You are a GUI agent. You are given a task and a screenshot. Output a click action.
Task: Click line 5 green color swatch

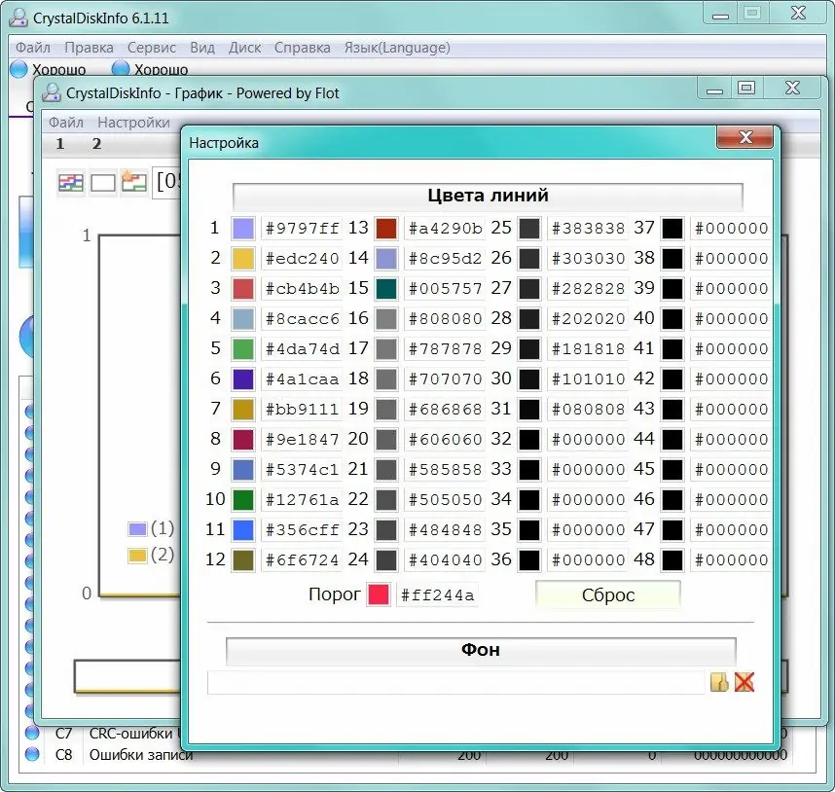click(x=243, y=349)
